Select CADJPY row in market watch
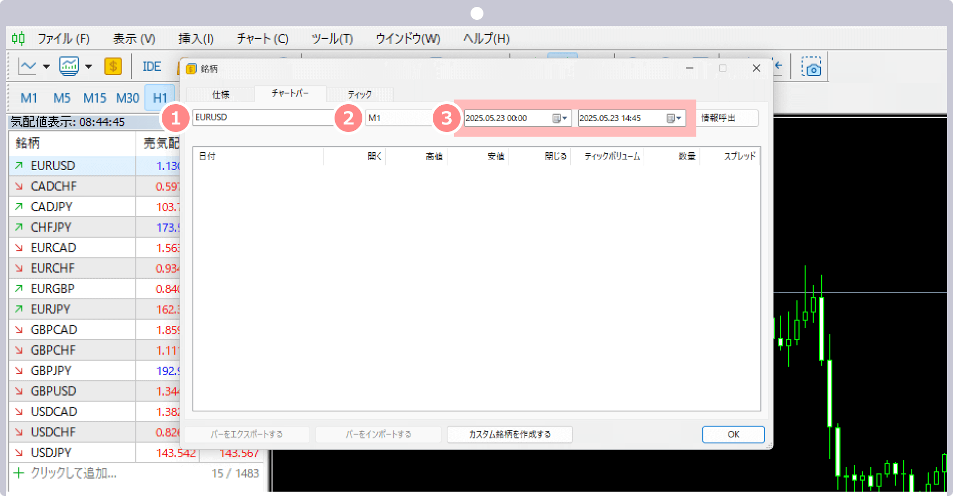The image size is (953, 496). [x=94, y=207]
